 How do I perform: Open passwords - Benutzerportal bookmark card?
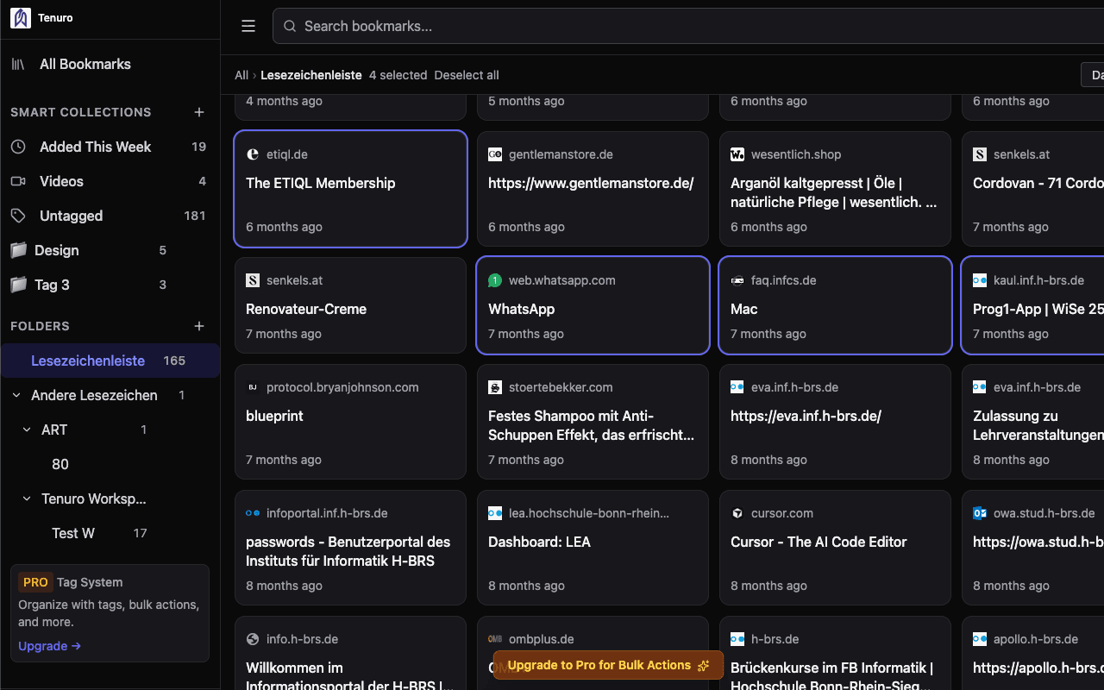pos(350,548)
